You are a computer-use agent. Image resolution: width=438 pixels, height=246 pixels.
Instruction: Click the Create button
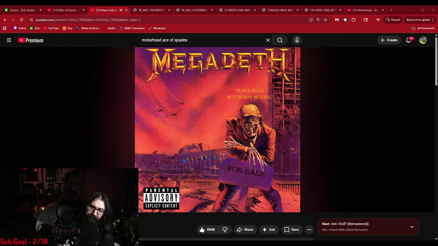389,40
